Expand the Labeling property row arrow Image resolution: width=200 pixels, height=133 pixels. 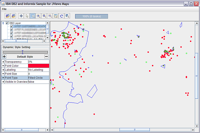pos(3,70)
